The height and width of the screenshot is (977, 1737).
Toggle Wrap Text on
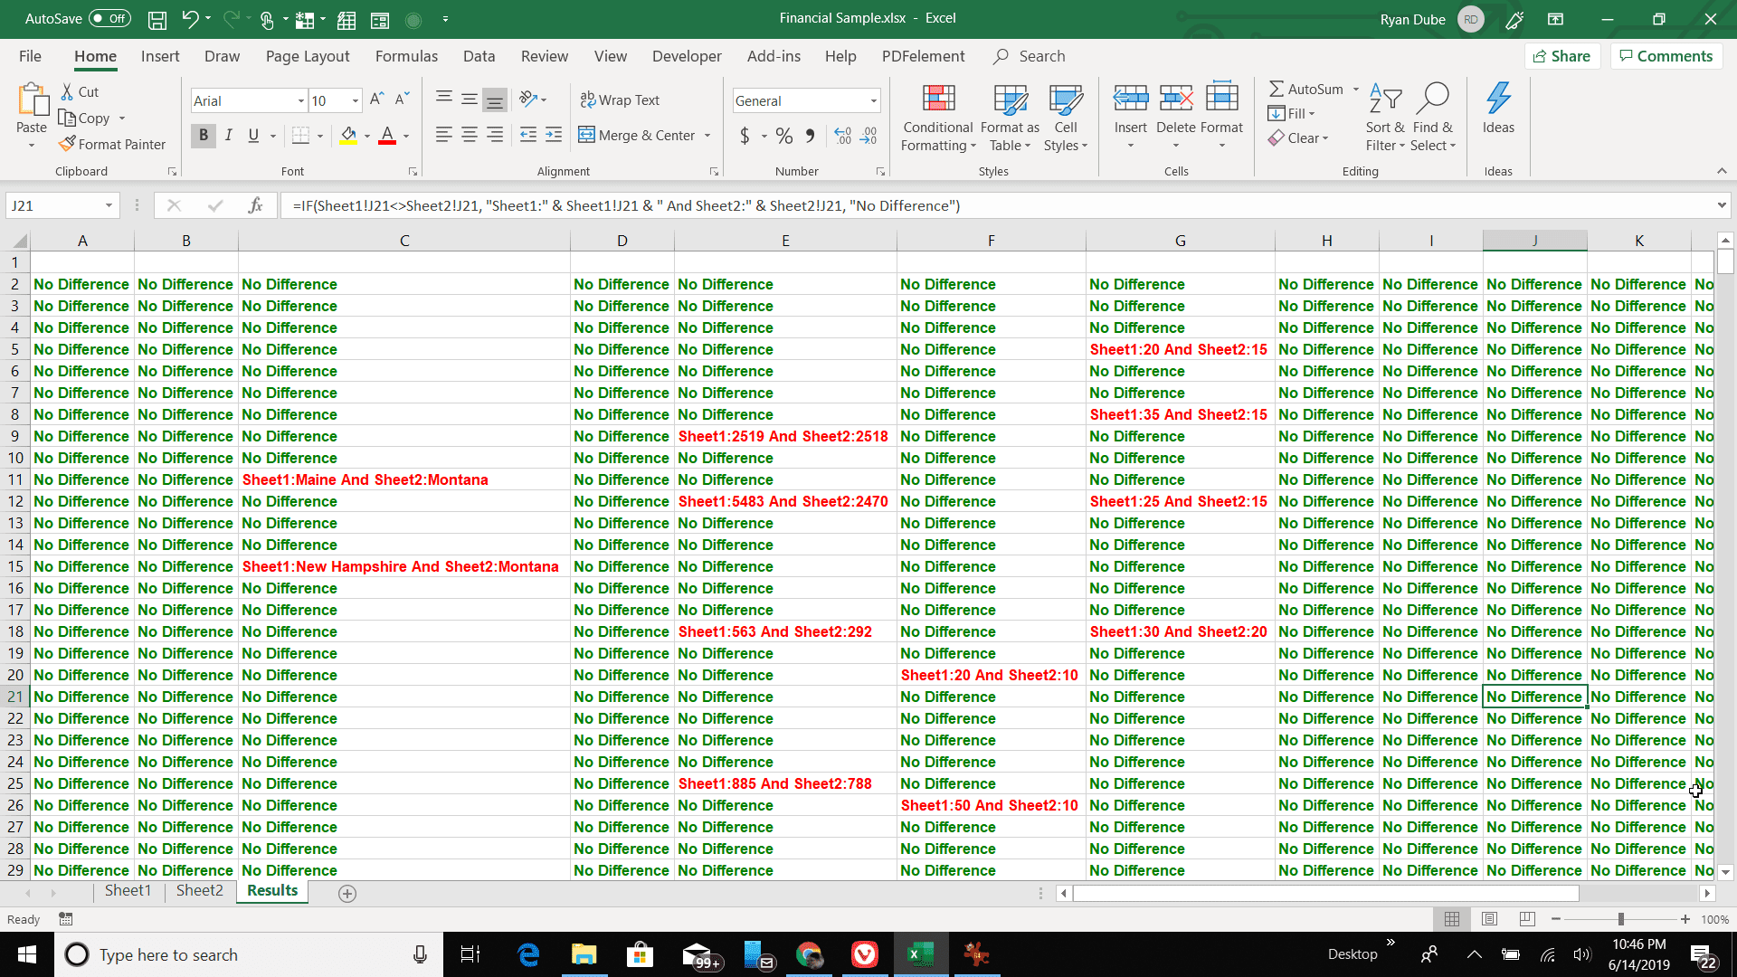621,99
